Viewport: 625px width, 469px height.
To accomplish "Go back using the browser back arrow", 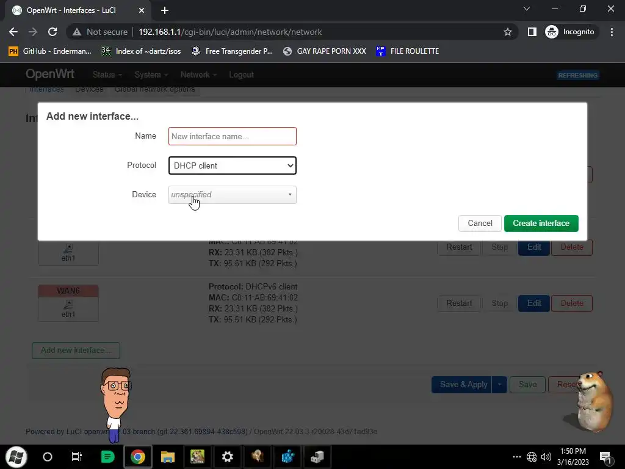I will coord(13,32).
